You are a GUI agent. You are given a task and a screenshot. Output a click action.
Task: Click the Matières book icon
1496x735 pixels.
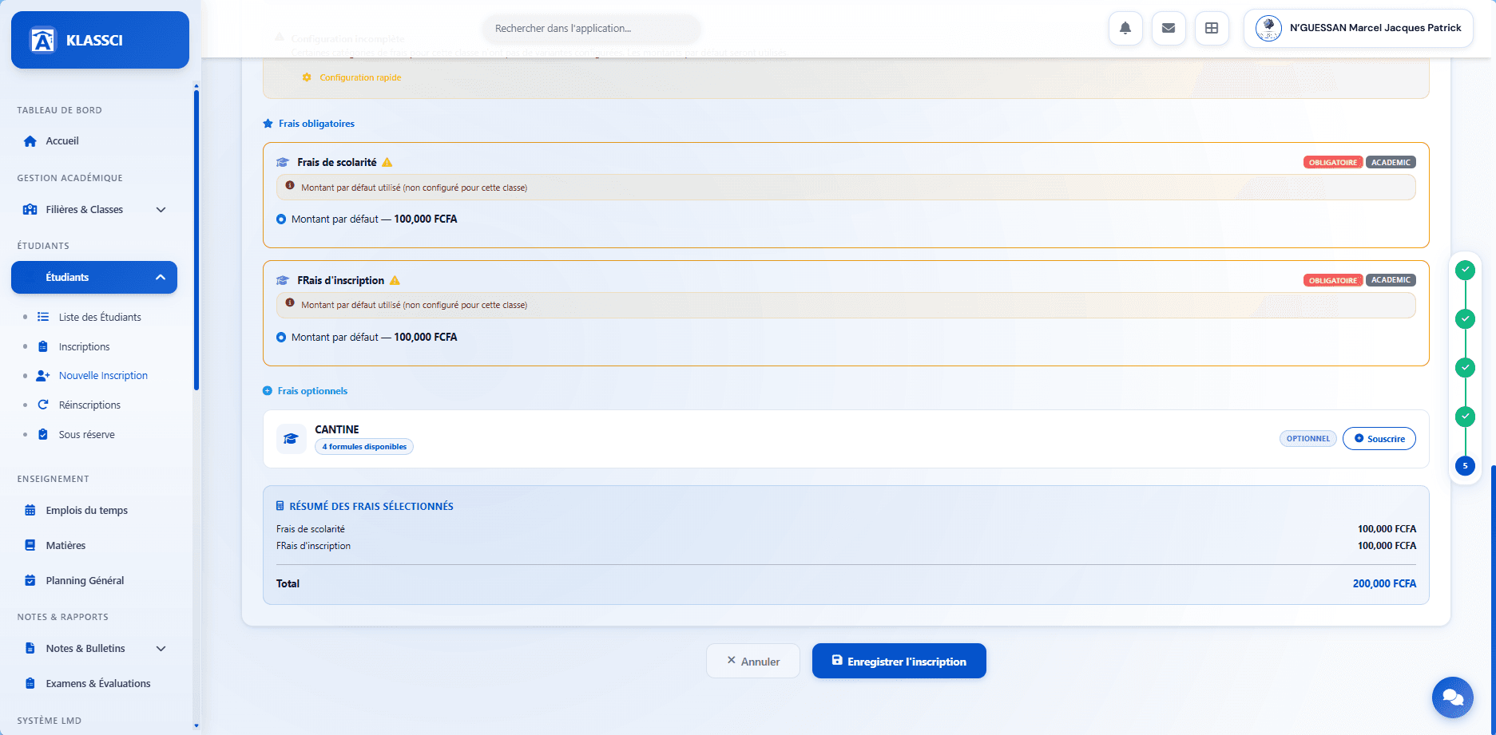tap(30, 545)
